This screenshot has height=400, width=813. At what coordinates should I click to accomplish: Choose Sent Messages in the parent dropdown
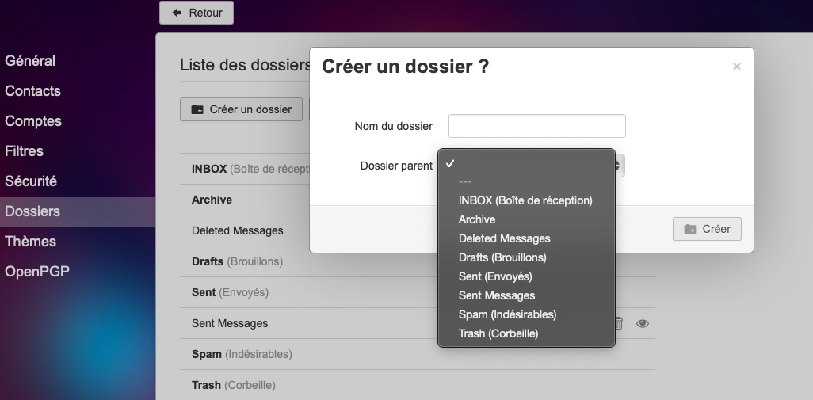coord(526,296)
